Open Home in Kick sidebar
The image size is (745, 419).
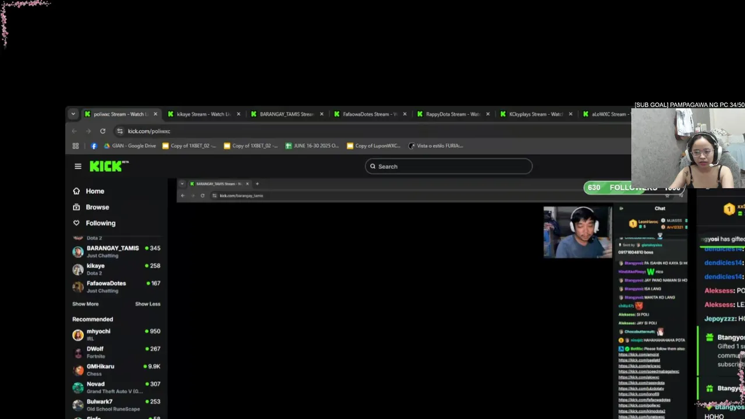pos(88,191)
